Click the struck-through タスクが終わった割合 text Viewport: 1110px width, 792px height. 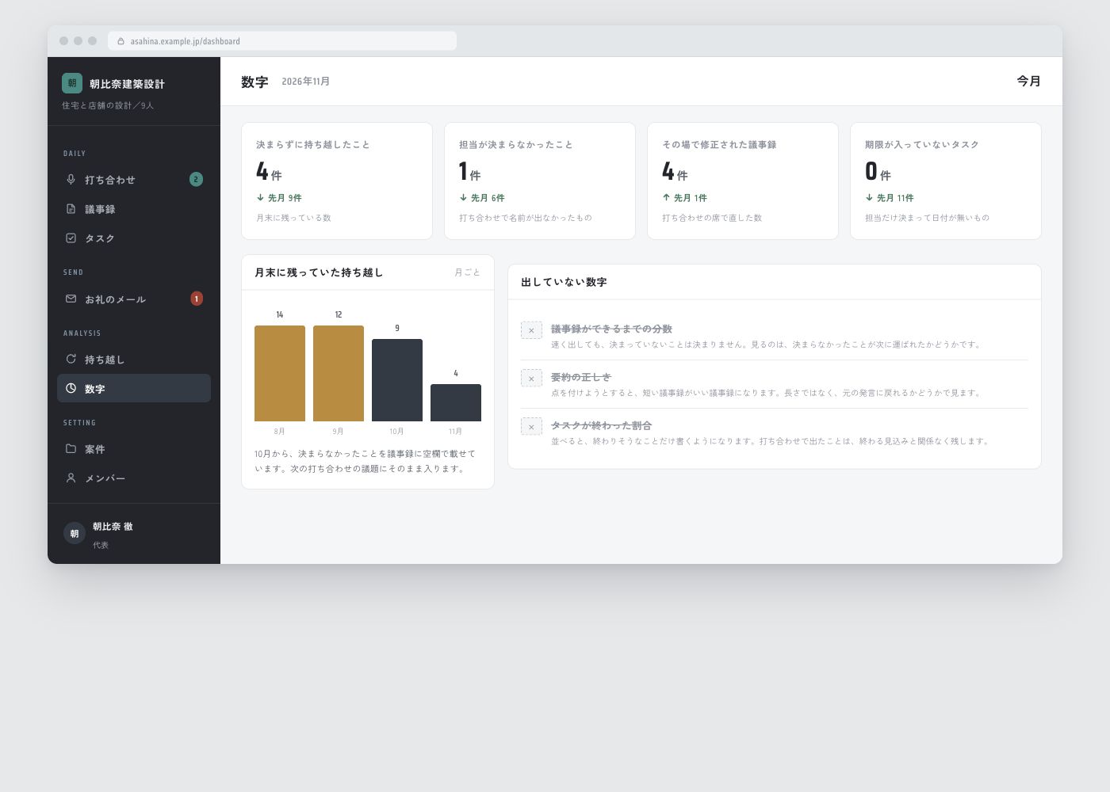pyautogui.click(x=601, y=425)
